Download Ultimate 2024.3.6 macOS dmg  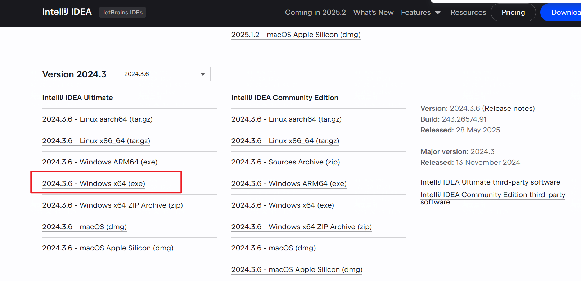pyautogui.click(x=84, y=227)
